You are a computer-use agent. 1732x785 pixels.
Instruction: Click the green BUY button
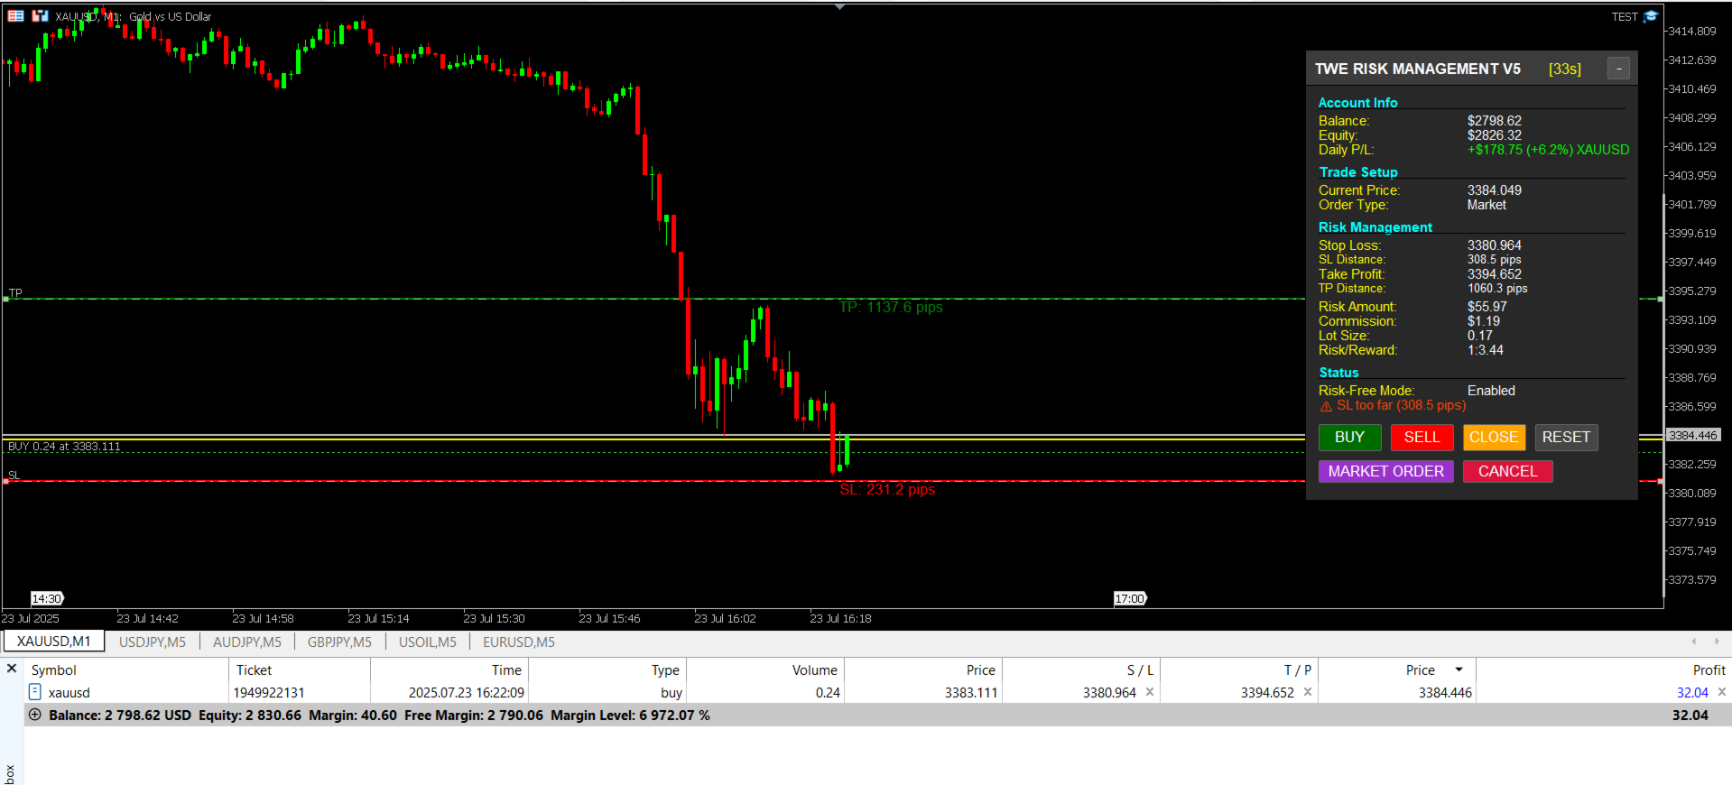[1349, 438]
